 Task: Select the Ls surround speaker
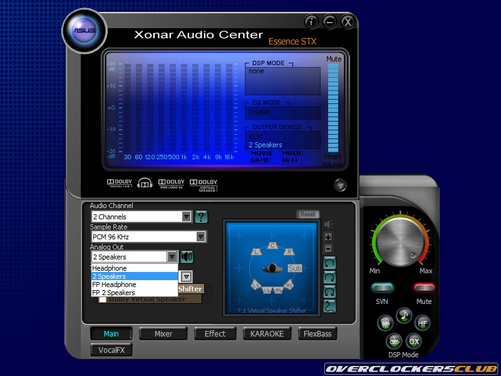(256, 285)
